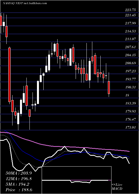Select the 176.47 price level label

[x=130, y=119]
